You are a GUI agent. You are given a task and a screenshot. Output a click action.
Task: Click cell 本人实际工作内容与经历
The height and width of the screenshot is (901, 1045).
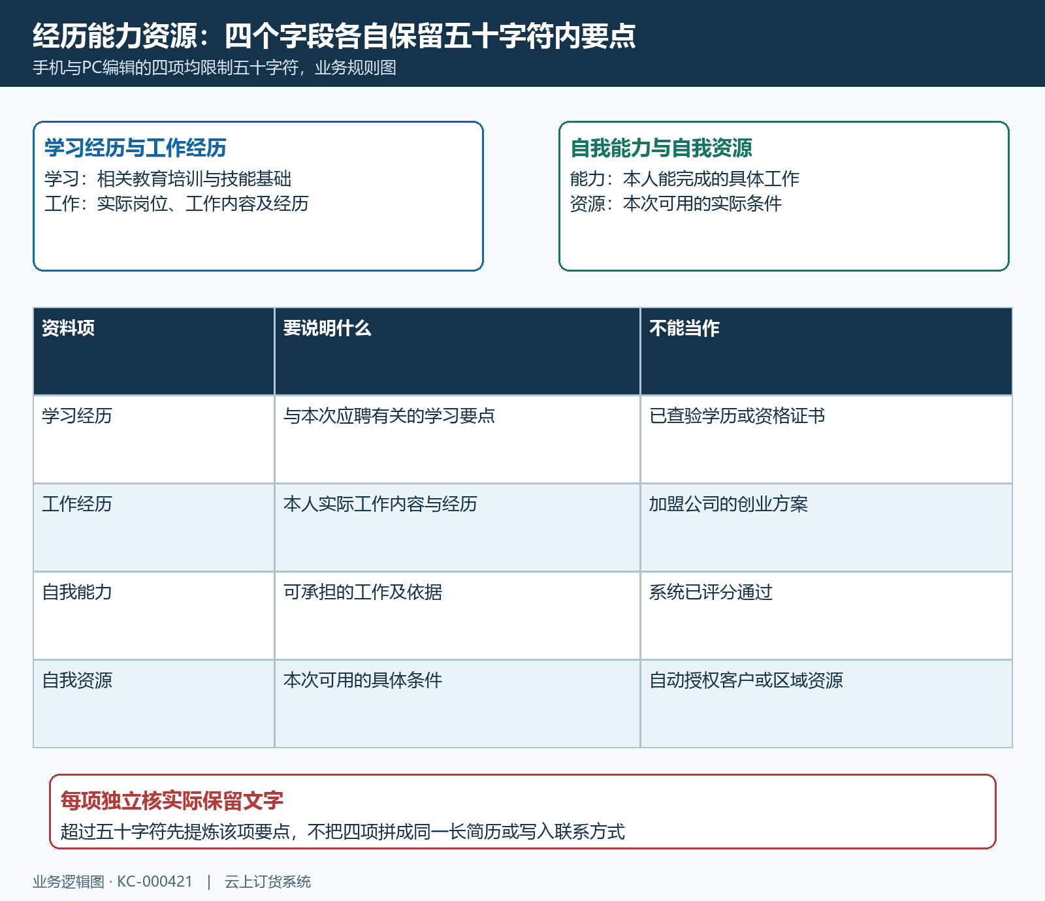[x=457, y=528]
